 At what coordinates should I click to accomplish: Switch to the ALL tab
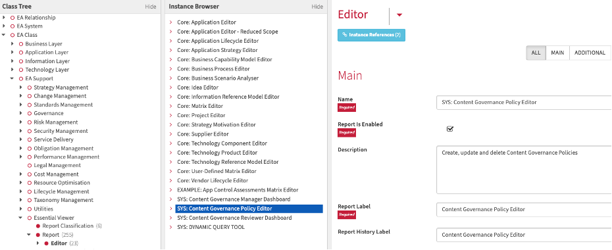click(x=536, y=53)
